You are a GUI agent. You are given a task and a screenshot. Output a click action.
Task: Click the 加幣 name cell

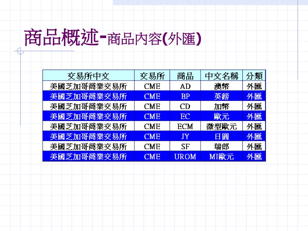[222, 106]
